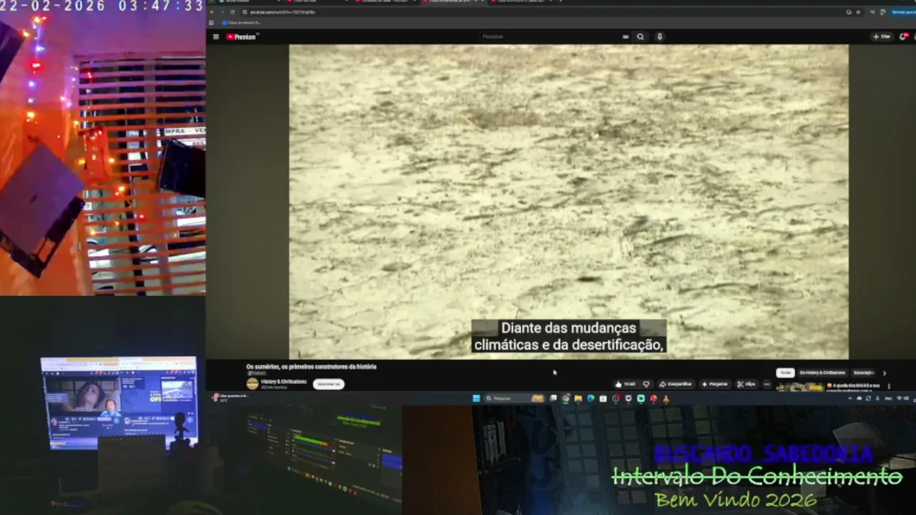Open more actions three-dot menu under video
Image resolution: width=916 pixels, height=515 pixels.
point(766,384)
